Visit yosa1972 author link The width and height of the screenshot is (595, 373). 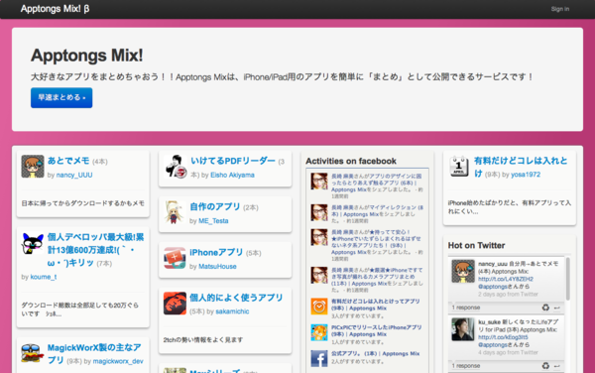(526, 175)
